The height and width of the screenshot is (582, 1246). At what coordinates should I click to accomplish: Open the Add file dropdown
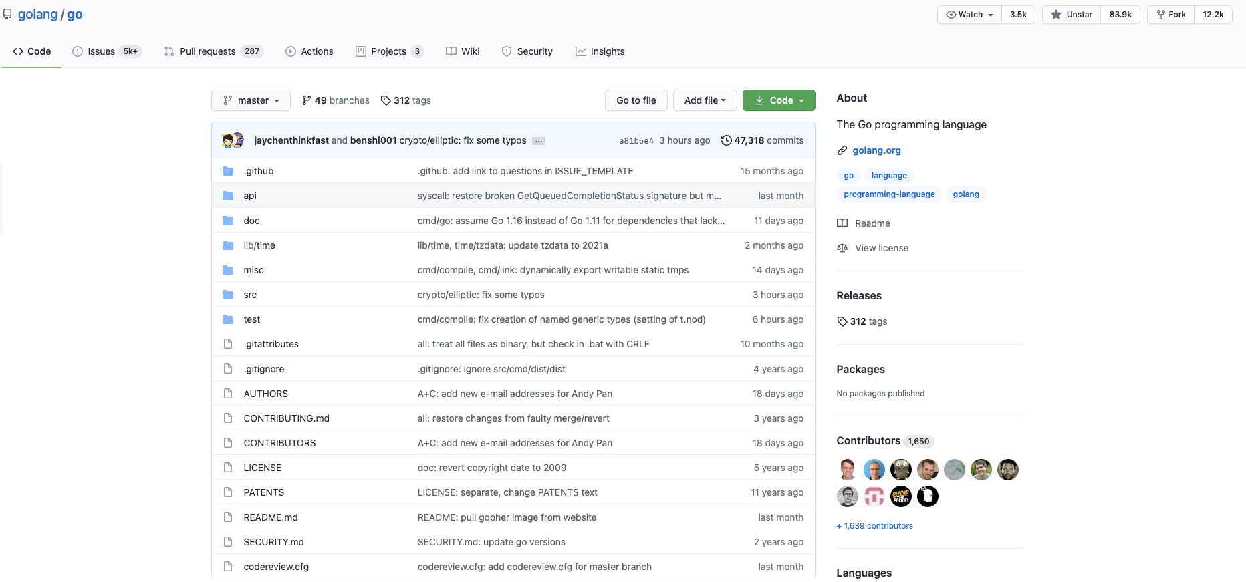[705, 100]
